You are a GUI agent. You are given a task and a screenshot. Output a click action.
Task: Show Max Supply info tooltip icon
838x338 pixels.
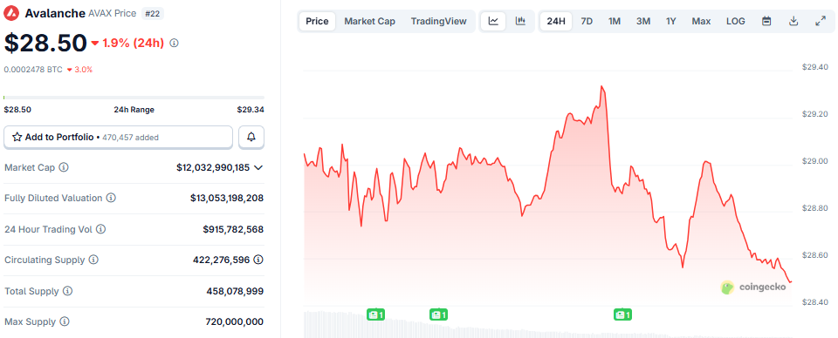coord(65,321)
